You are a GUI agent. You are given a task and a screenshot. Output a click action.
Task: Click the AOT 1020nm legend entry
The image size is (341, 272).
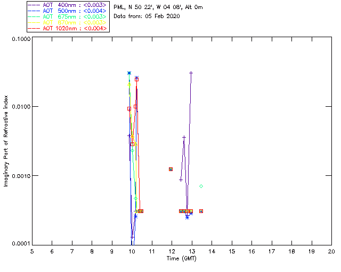point(68,28)
